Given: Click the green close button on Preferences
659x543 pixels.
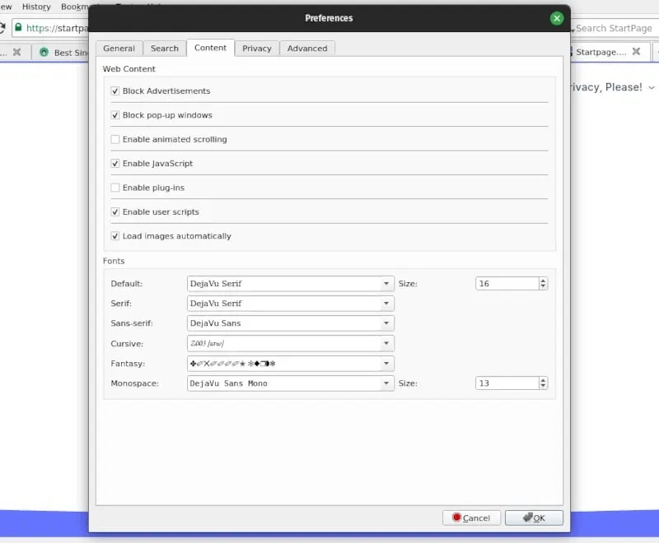Looking at the screenshot, I should 557,18.
